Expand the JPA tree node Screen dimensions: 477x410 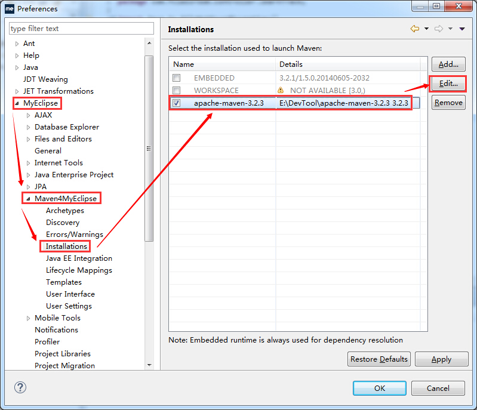click(28, 187)
